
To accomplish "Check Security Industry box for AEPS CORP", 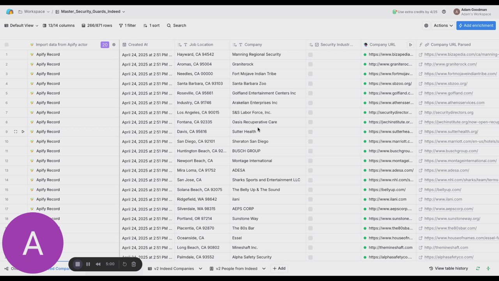I will [x=310, y=209].
